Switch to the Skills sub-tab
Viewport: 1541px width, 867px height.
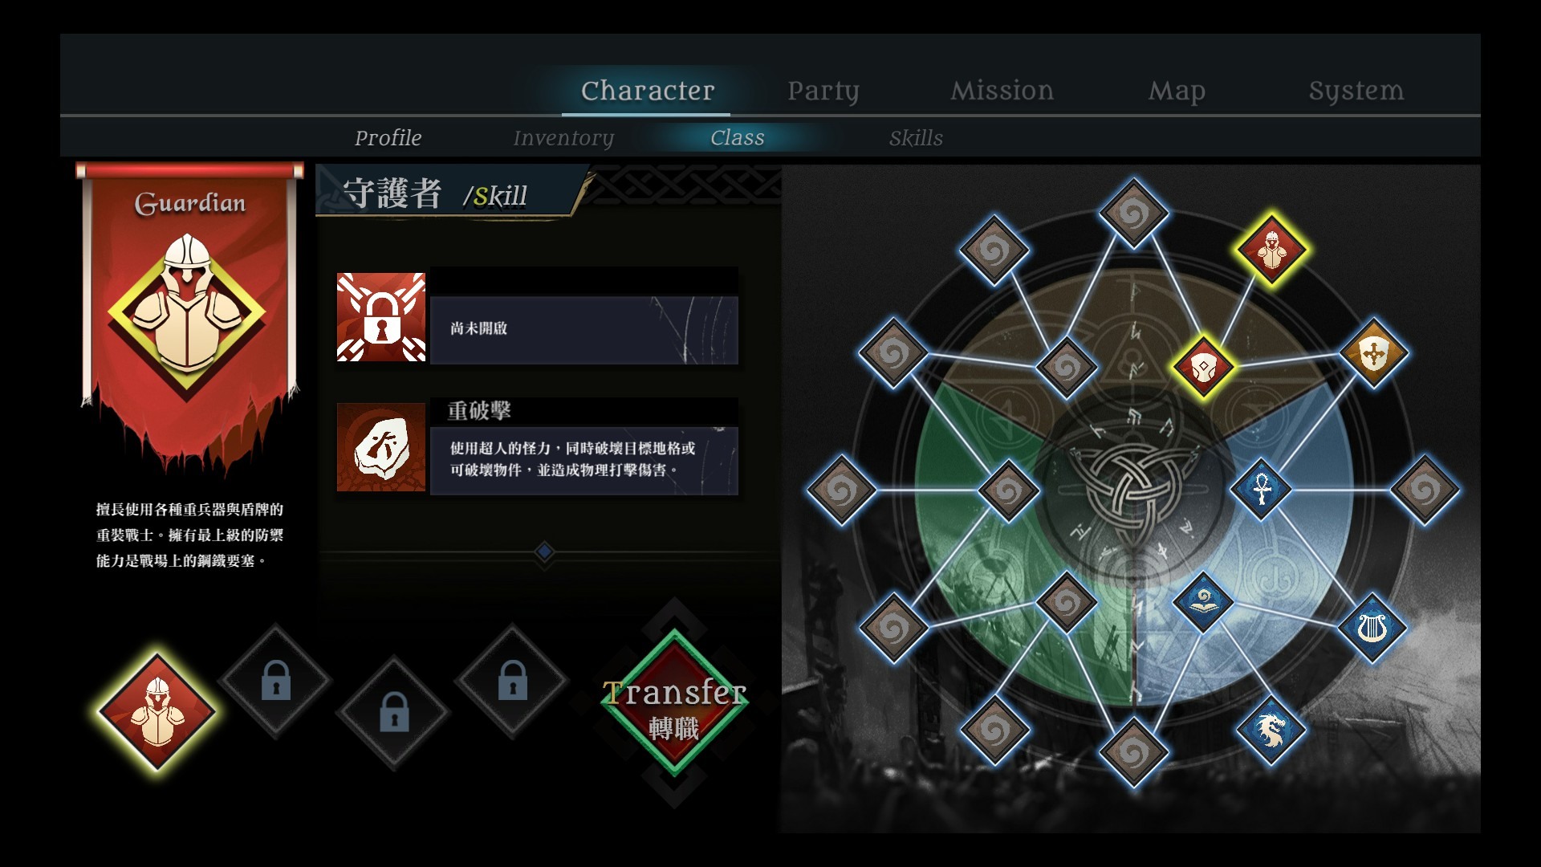916,138
